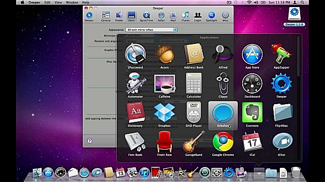Viewport: 325px width, 182px height.
Task: Select the QuickTime pane icon
Action: point(146,17)
